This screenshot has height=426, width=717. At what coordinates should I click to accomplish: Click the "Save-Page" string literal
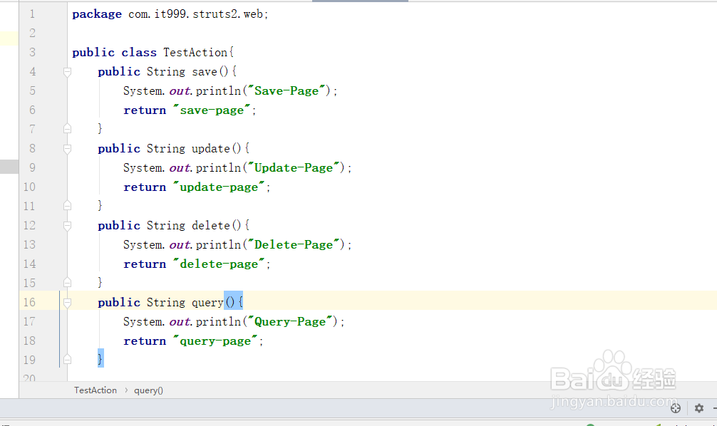click(287, 91)
